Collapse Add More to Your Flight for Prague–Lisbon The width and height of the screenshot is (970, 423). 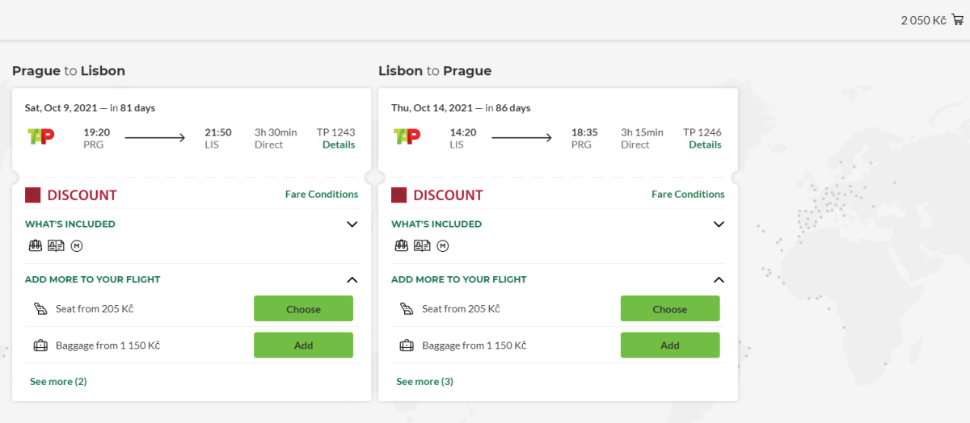pos(352,279)
